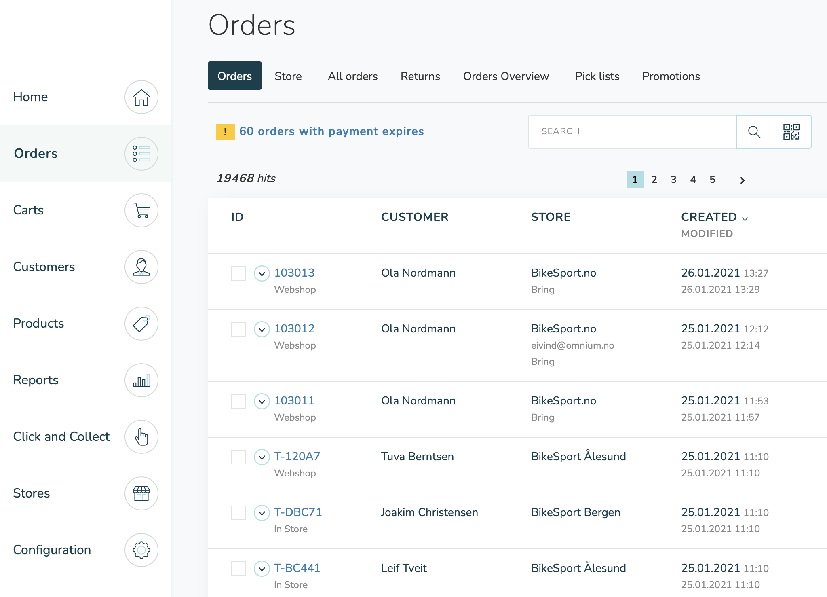The width and height of the screenshot is (827, 597).
Task: Click the QR code scanner icon
Action: [x=792, y=131]
